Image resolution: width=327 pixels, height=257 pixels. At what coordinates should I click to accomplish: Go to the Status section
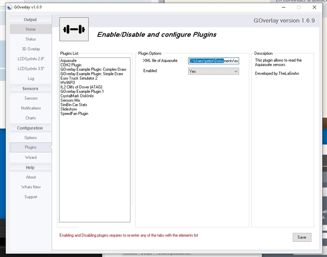pos(30,39)
